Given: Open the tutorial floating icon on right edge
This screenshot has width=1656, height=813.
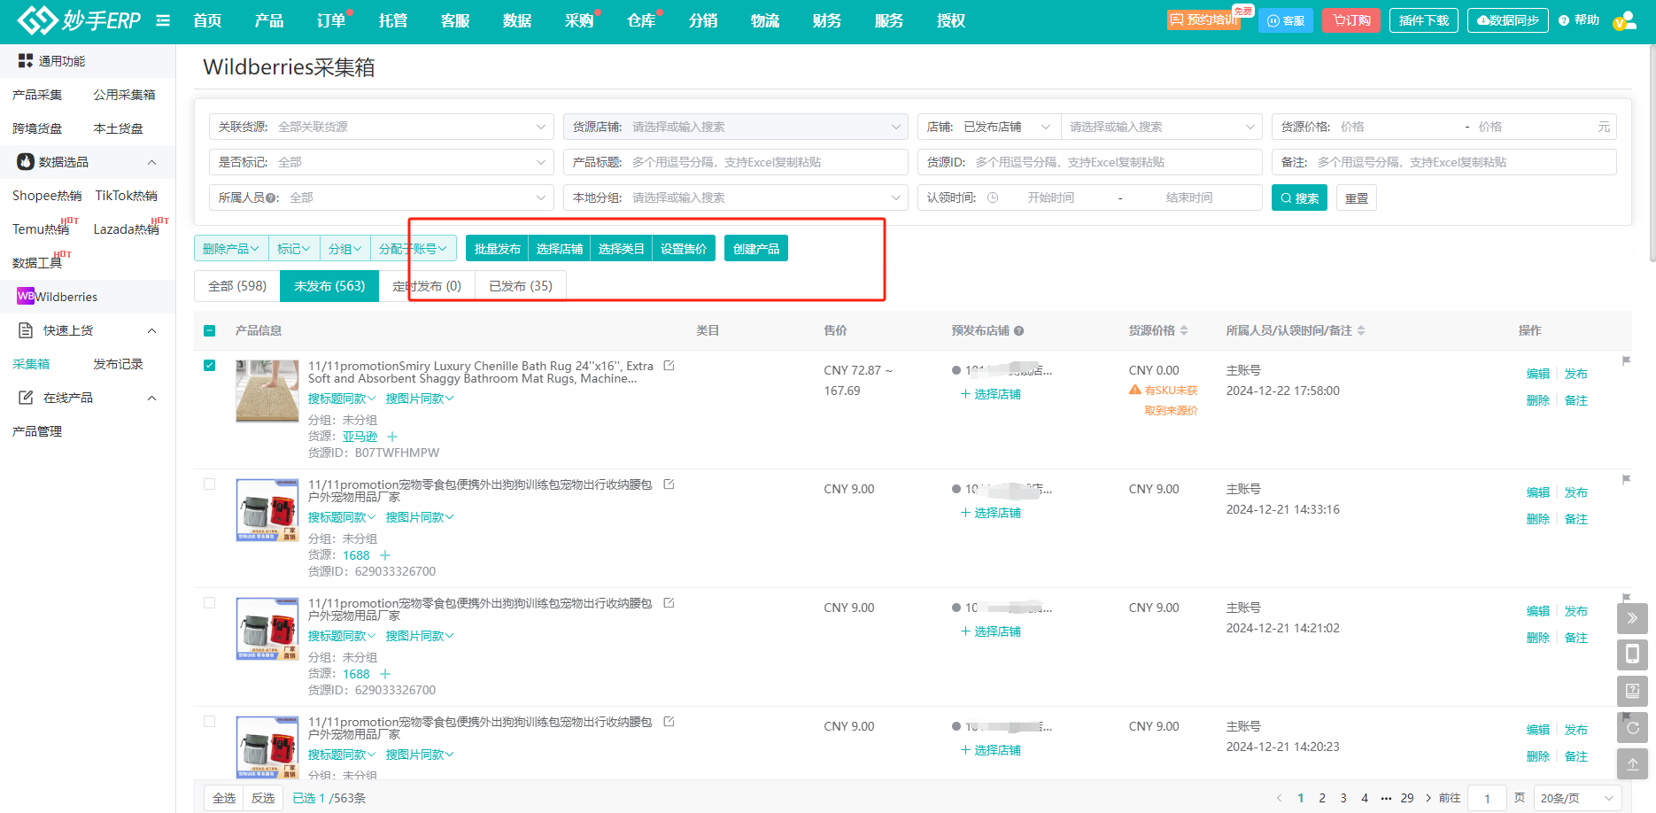Looking at the screenshot, I should 1632,691.
